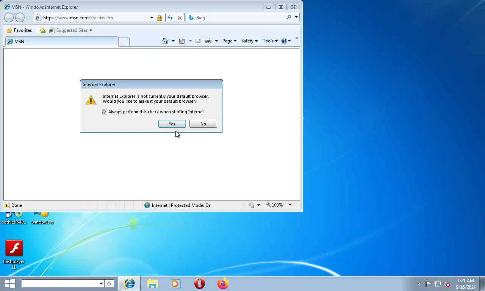Open the search provider dropdown arrow
This screenshot has height=291, width=485.
coord(296,17)
